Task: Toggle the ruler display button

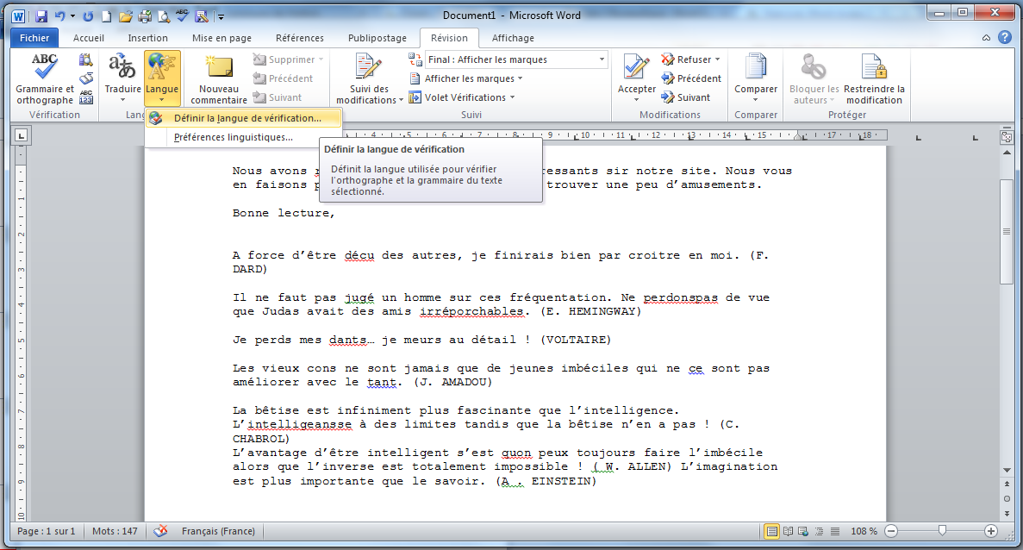Action: pos(1007,137)
